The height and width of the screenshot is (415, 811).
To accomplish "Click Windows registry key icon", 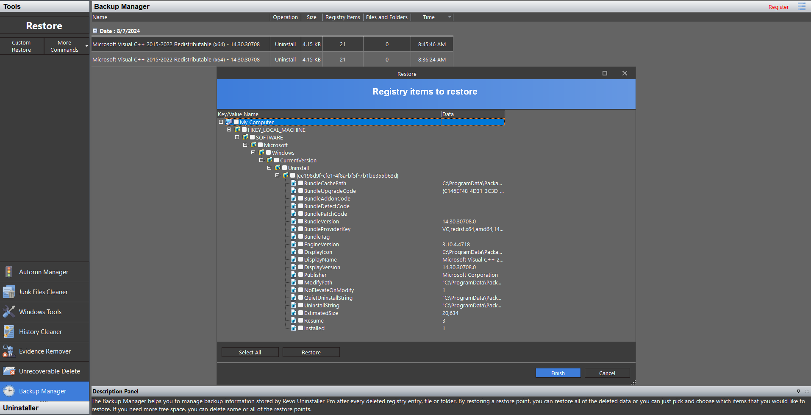I will (261, 153).
